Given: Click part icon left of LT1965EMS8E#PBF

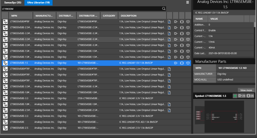Looking at the screenshot, I should [x=5, y=22].
